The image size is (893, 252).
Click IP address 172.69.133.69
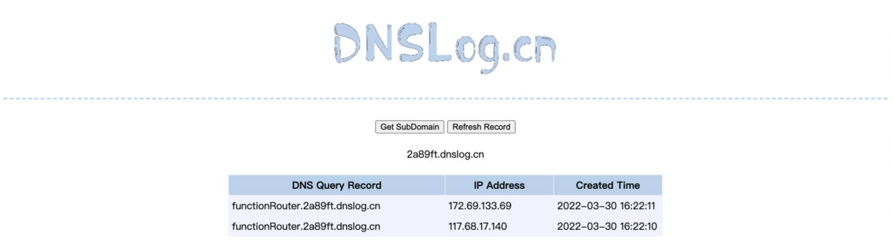coord(479,206)
